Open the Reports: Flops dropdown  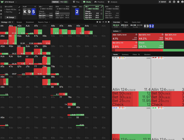(x=44, y=22)
